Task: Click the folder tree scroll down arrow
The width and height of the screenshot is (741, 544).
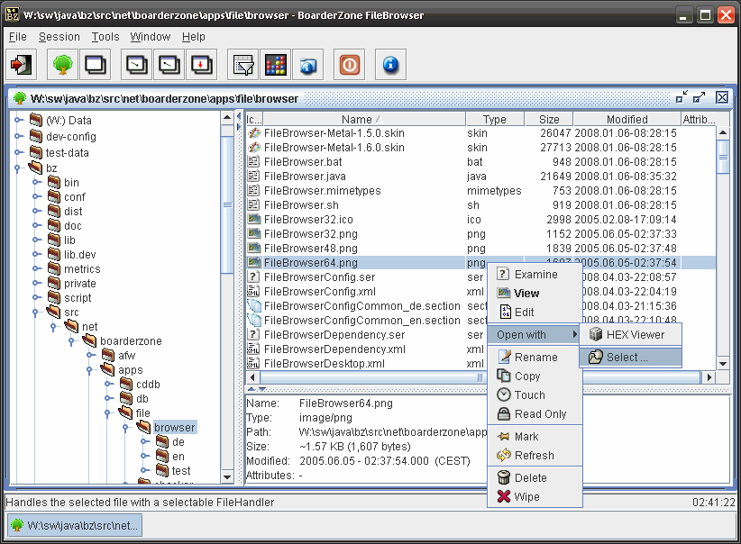Action: [x=227, y=477]
